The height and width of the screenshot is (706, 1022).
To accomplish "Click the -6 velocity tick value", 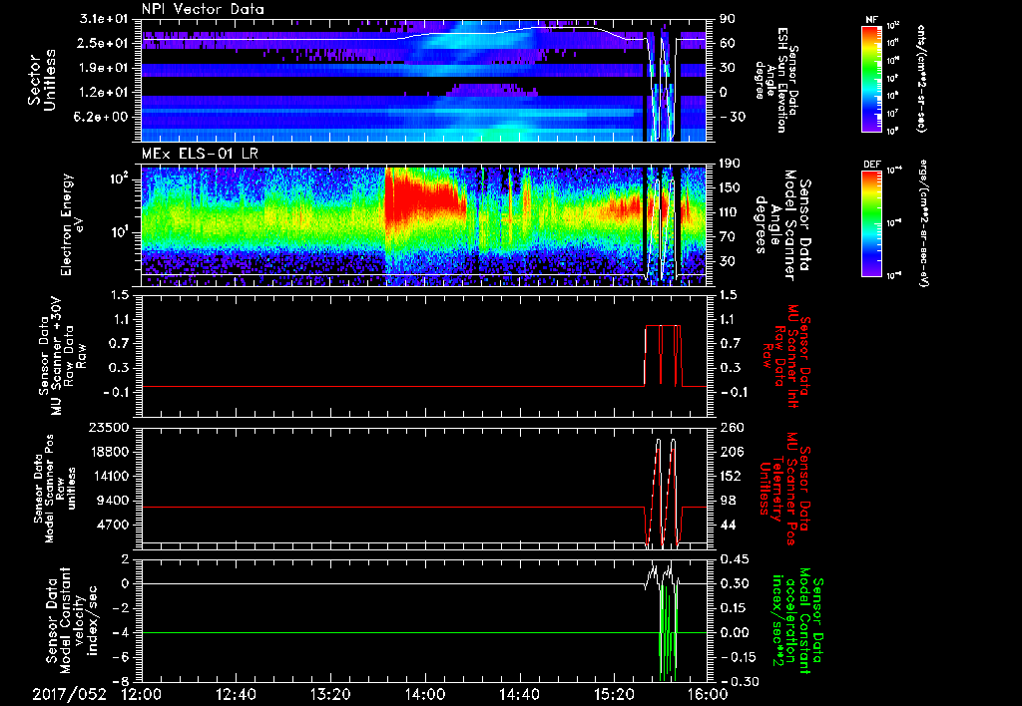I will point(122,657).
